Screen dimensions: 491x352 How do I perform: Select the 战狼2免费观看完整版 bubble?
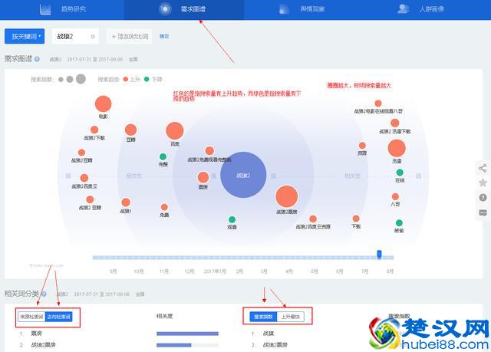tap(209, 151)
